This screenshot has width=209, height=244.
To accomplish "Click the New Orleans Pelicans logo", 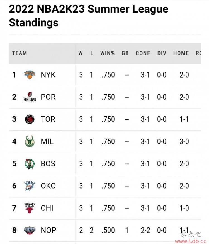I will pos(30,230).
